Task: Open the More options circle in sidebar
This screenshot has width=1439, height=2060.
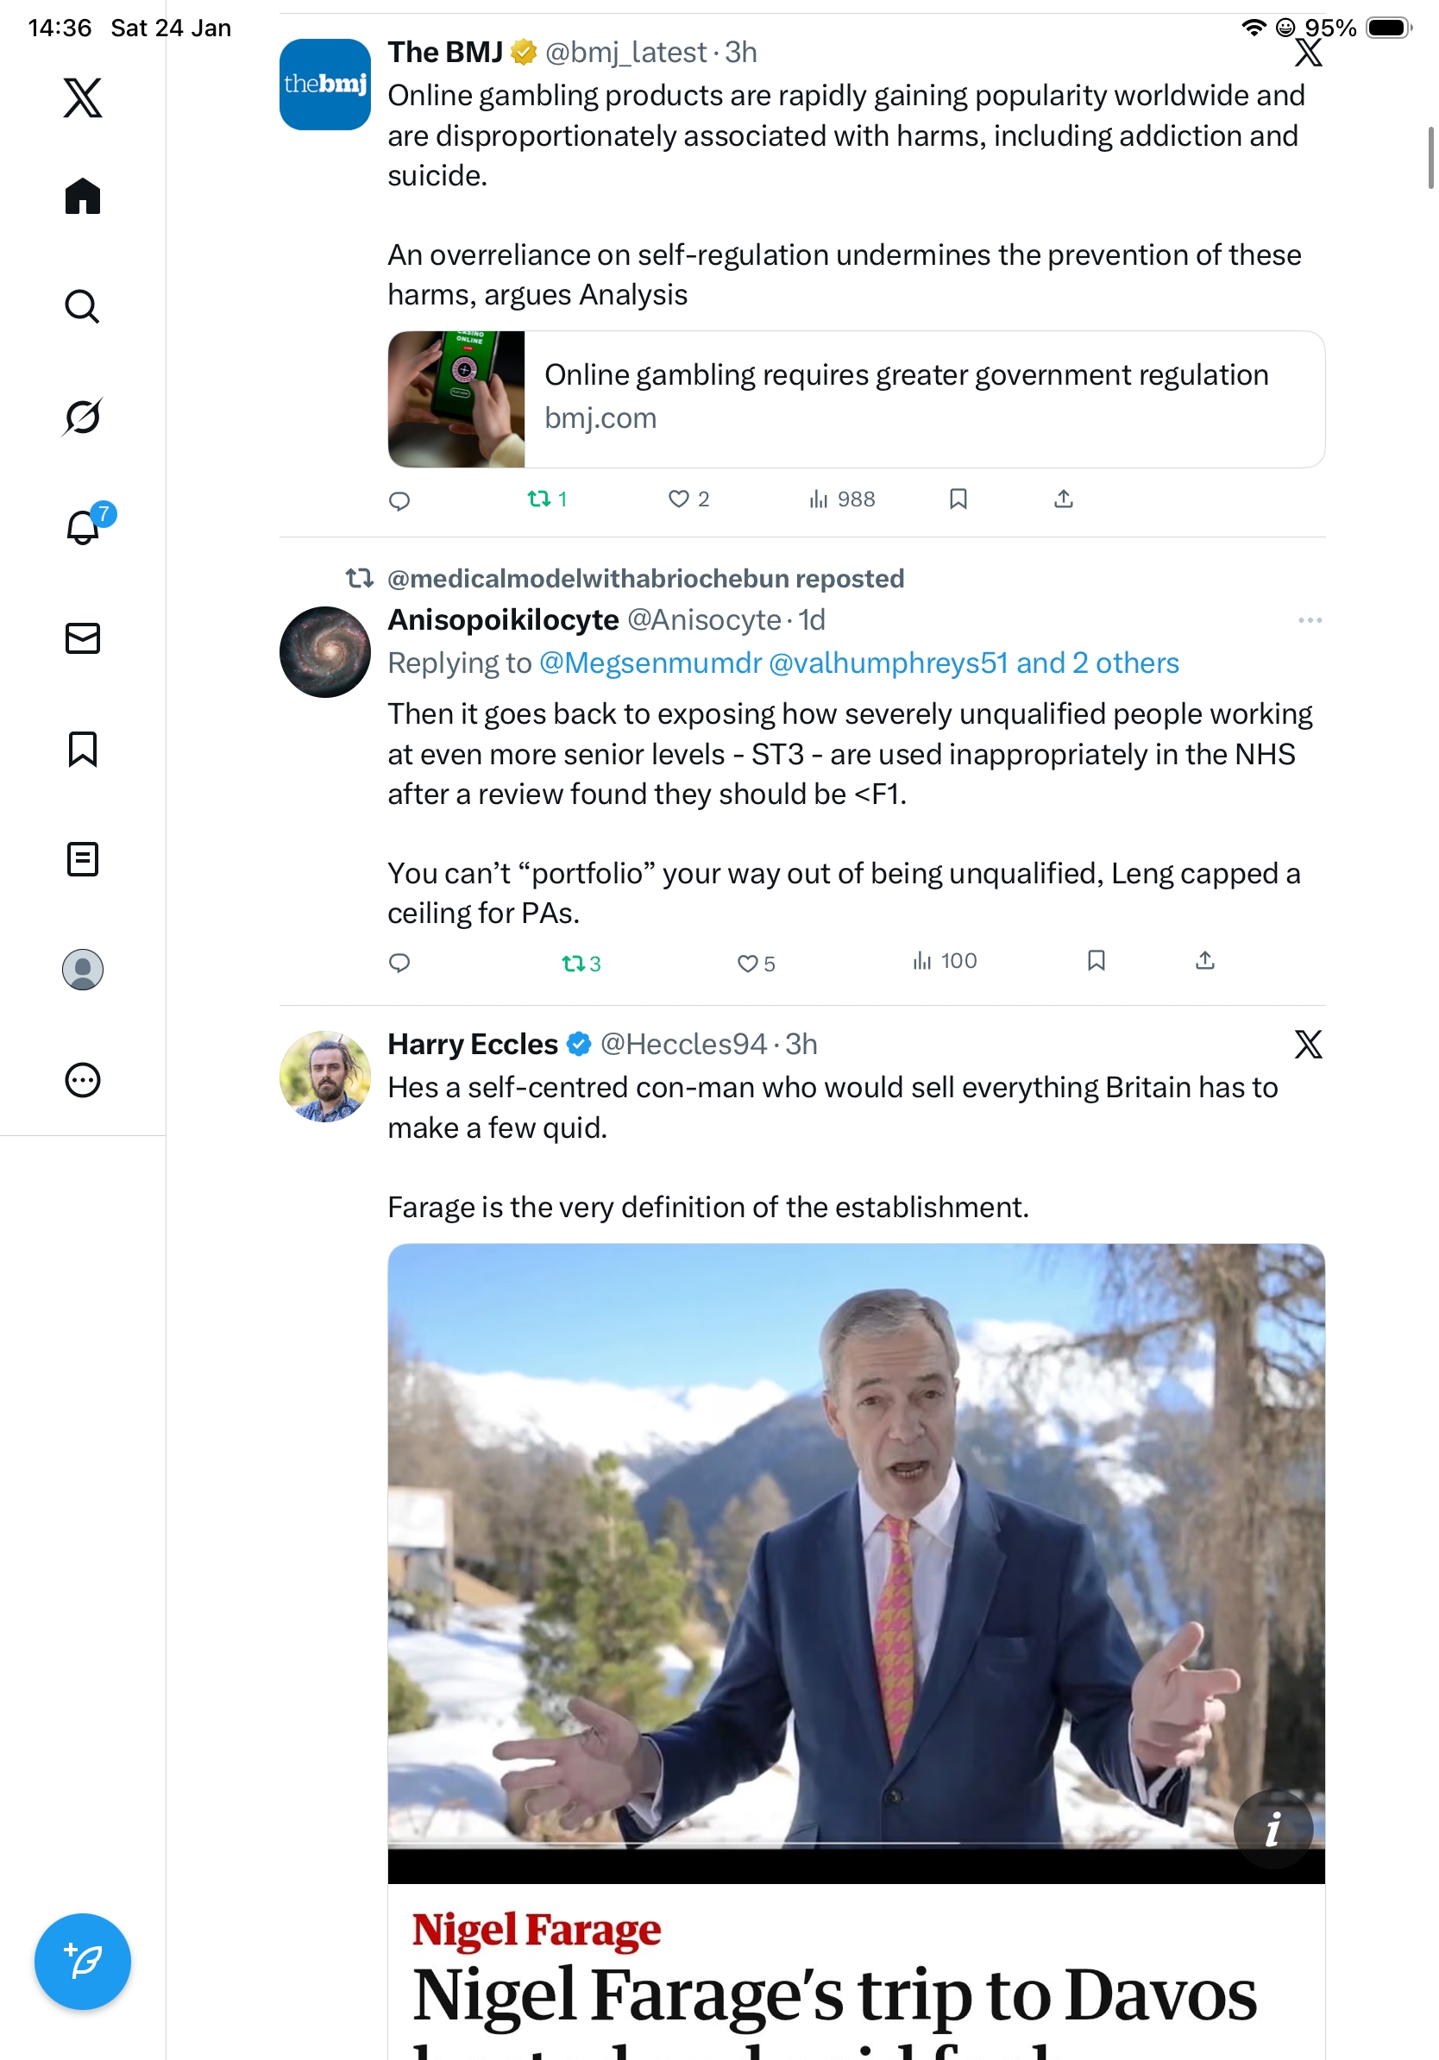Action: tap(83, 1079)
